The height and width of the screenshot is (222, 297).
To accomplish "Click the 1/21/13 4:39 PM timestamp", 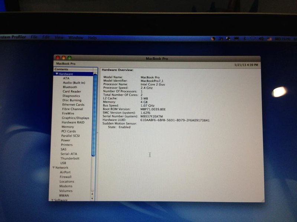I will tap(246, 65).
